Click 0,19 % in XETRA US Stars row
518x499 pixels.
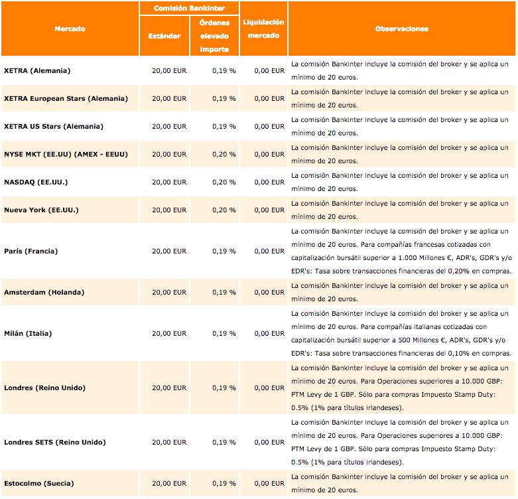point(224,126)
